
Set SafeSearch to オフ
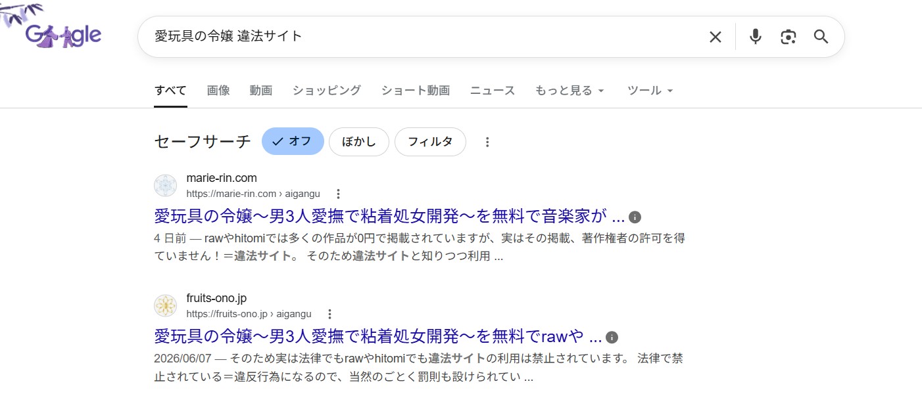[293, 142]
